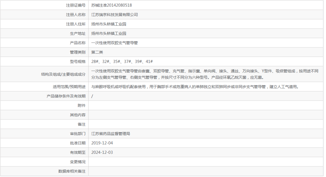Select the 数据库相关备注 label
Image resolution: width=326 pixels, height=177 pixels.
click(x=72, y=171)
